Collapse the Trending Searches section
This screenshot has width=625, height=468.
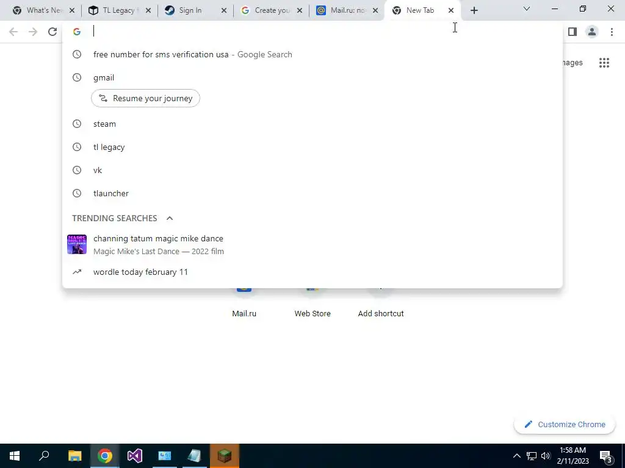click(x=170, y=218)
